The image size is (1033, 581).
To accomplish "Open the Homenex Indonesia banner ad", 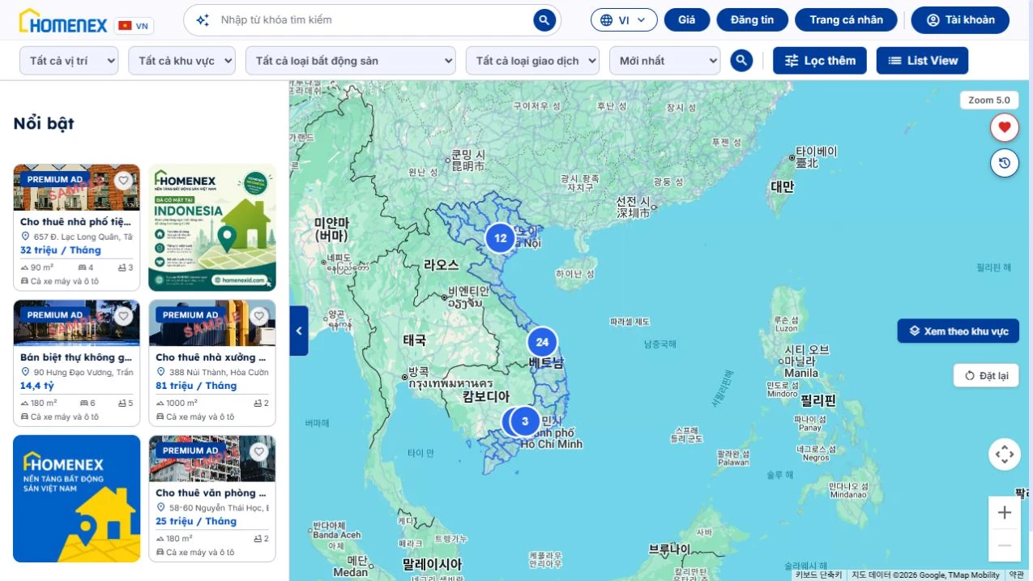I will point(212,228).
